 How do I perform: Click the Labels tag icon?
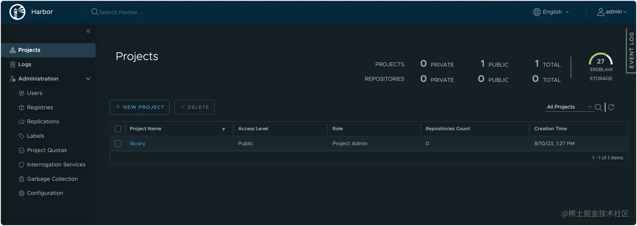tap(21, 136)
